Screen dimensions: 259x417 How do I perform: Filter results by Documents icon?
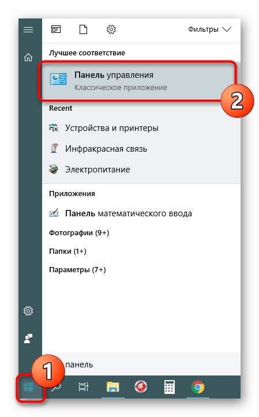coord(83,29)
